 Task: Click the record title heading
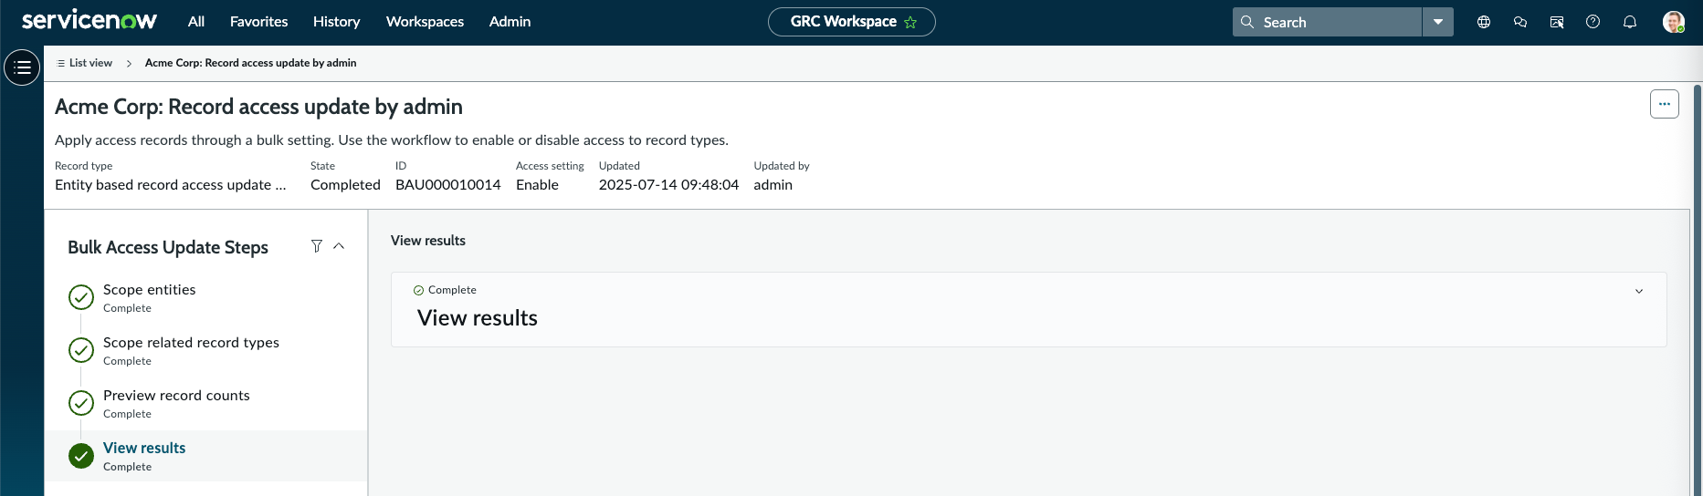pyautogui.click(x=258, y=107)
